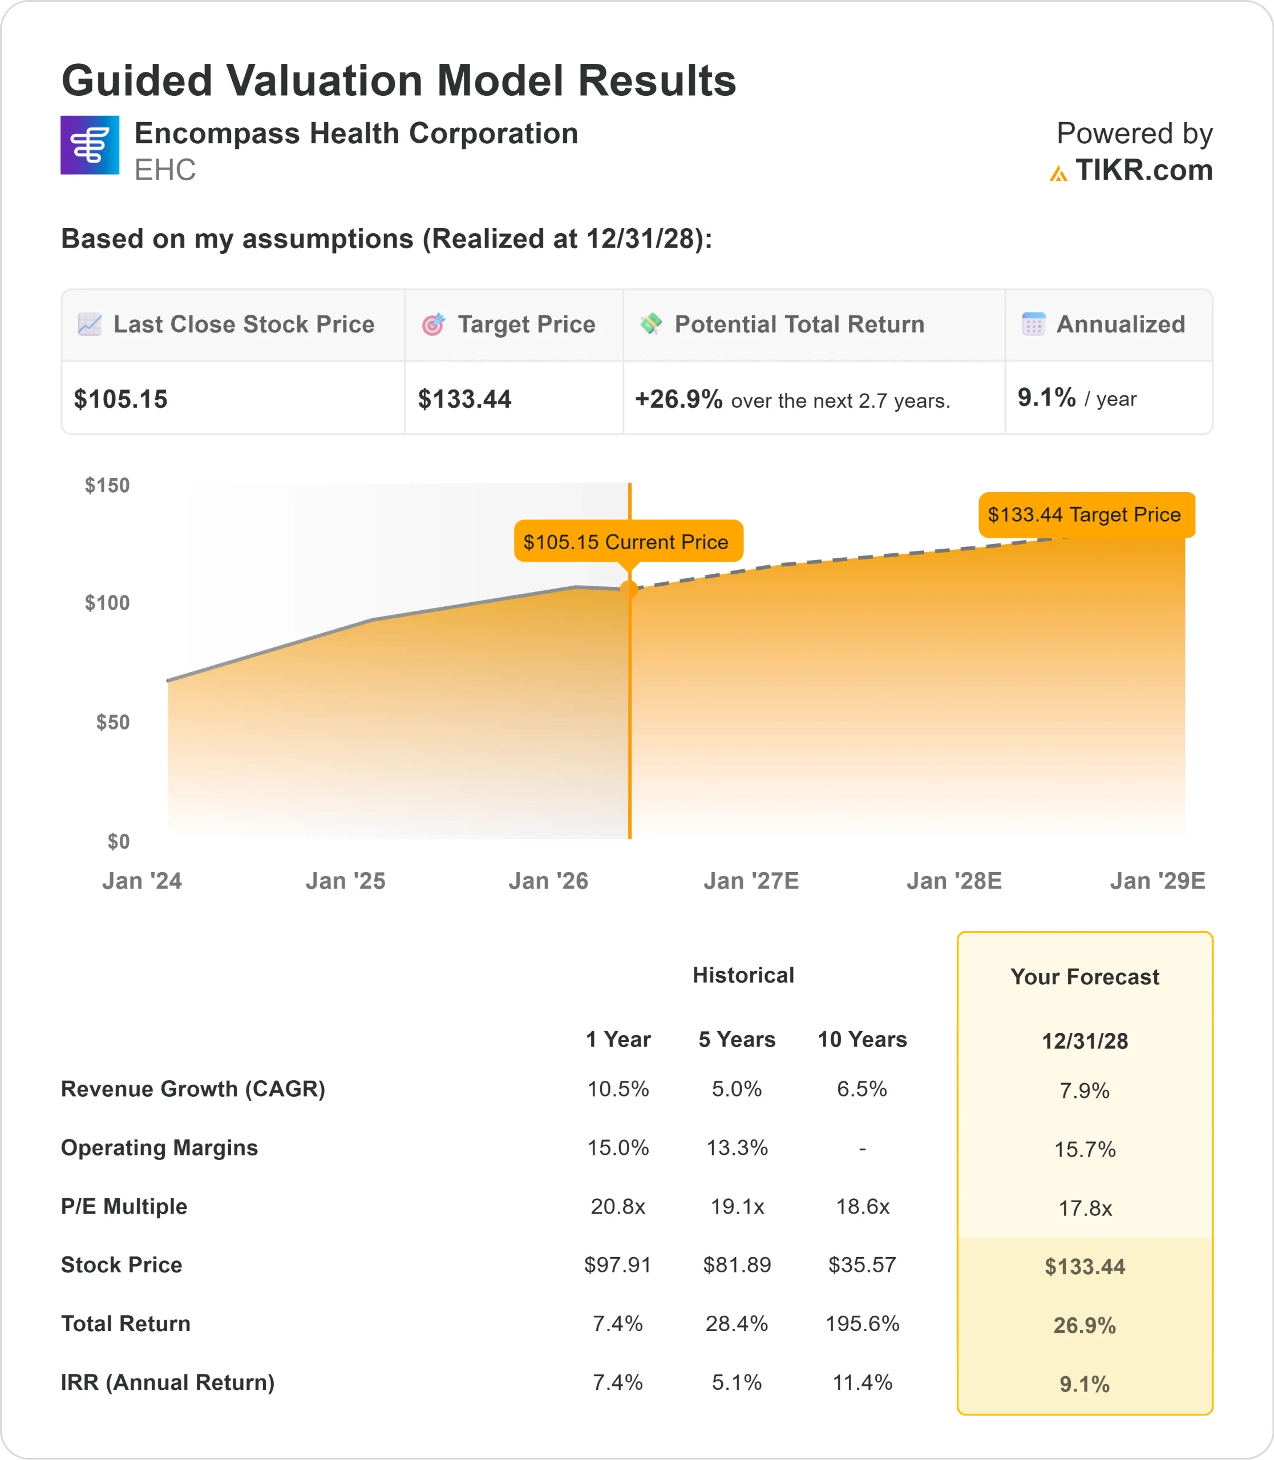Screen dimensions: 1274x1460
Task: Click the TIKR orange triangle logo
Action: [1058, 173]
